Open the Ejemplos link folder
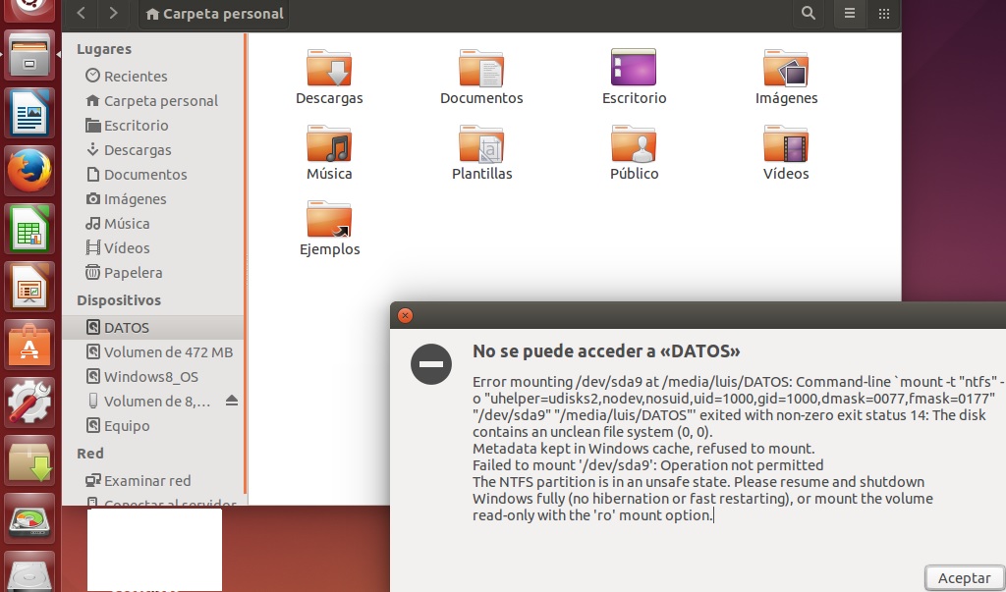 point(329,219)
